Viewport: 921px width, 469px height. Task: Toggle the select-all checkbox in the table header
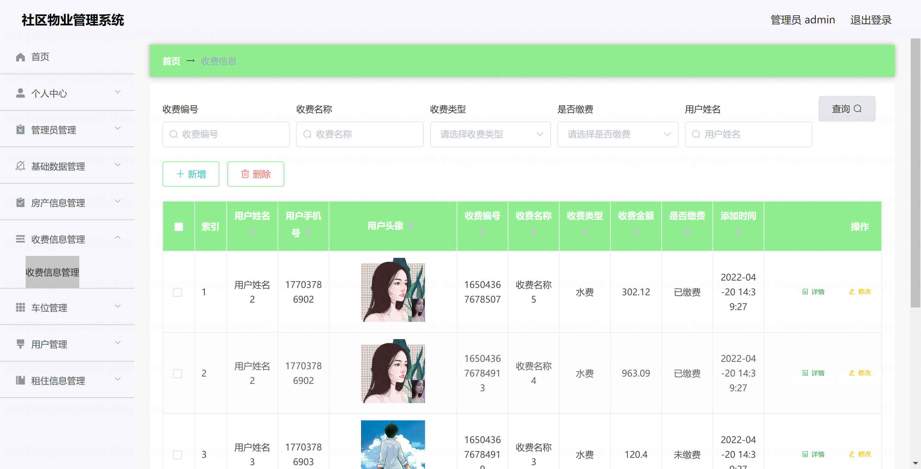tap(178, 227)
